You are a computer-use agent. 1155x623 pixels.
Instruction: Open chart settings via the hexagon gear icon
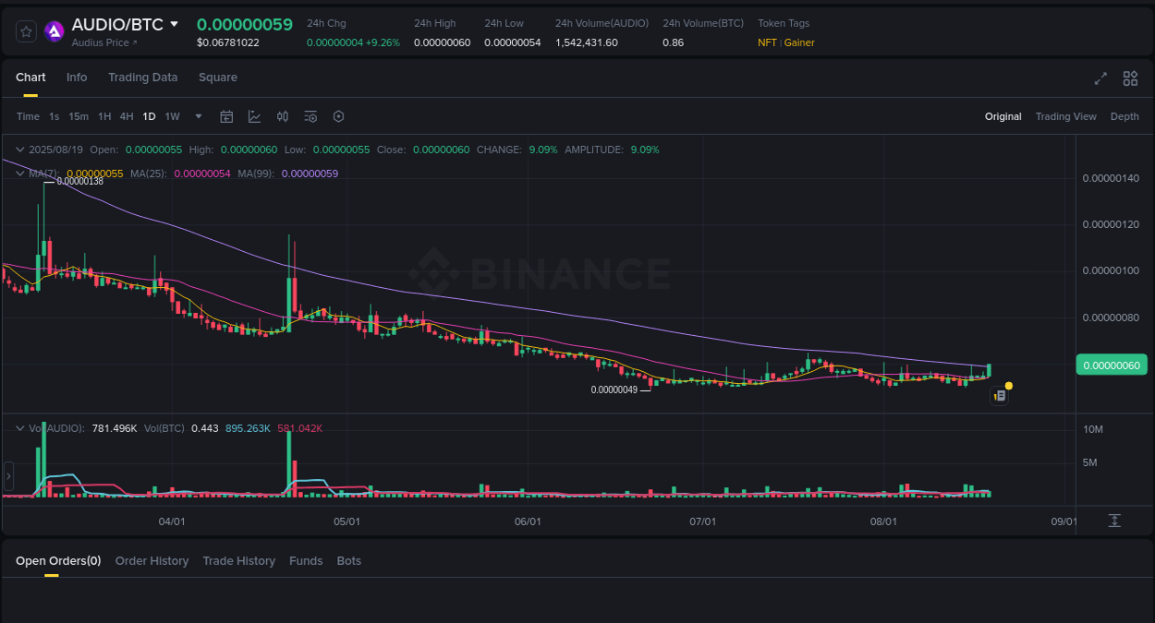click(338, 116)
